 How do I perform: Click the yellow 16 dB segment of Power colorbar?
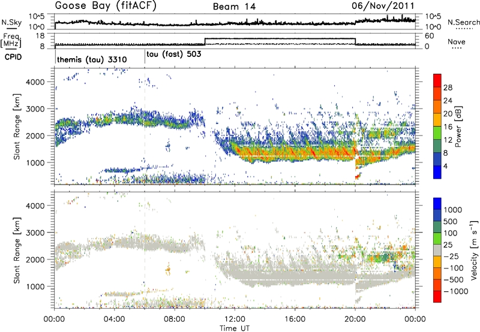coord(437,119)
